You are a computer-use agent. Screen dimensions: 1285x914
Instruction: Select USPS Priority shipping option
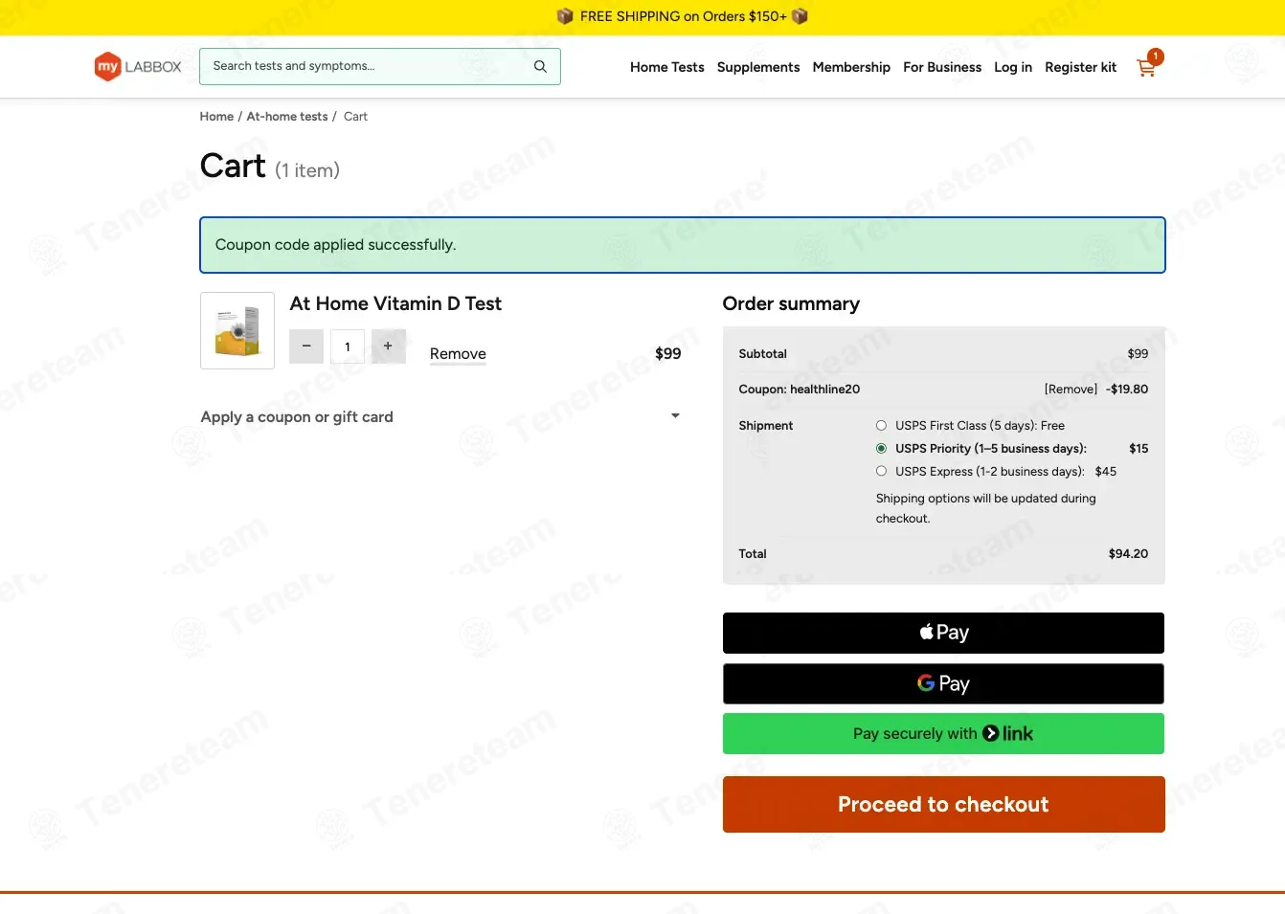tap(881, 448)
